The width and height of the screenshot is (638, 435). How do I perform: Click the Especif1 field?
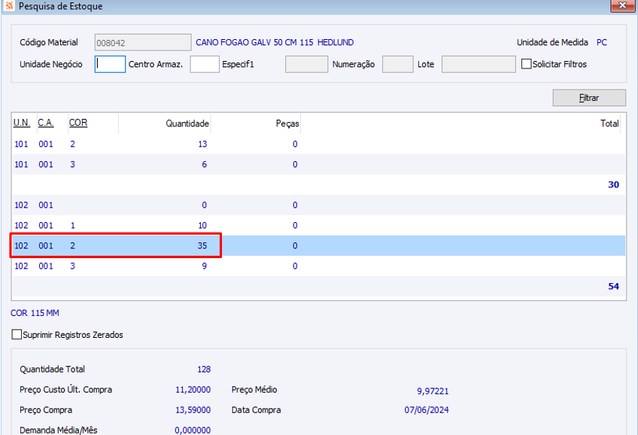coord(306,64)
